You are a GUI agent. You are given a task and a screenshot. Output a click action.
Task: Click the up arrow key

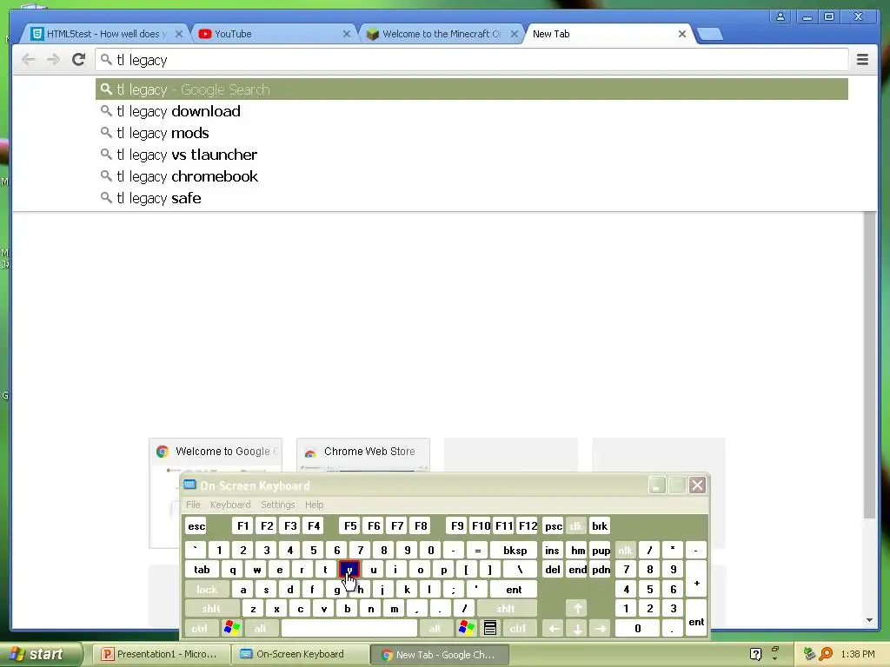click(577, 609)
